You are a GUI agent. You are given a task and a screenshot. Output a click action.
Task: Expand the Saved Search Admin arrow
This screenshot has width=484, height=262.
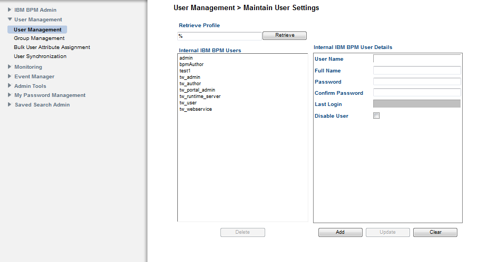coord(10,104)
